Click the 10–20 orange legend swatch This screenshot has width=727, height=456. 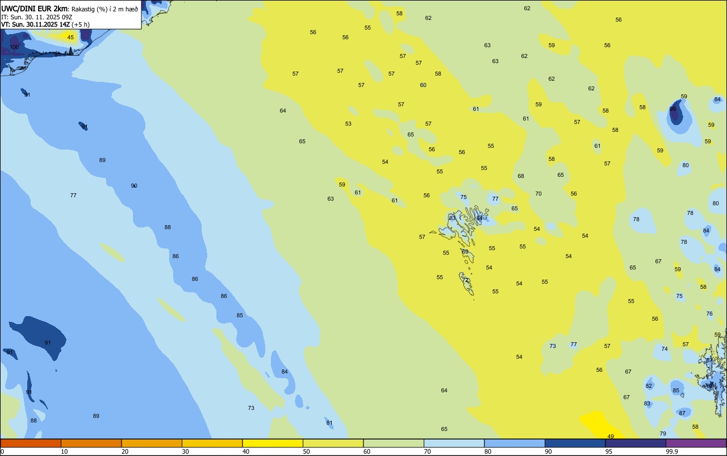pyautogui.click(x=91, y=443)
